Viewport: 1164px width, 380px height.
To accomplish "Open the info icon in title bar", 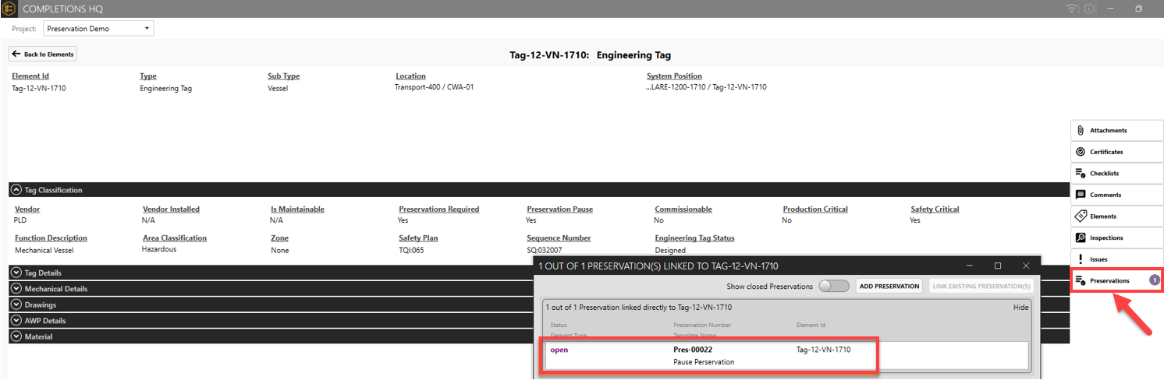I will click(x=1089, y=9).
